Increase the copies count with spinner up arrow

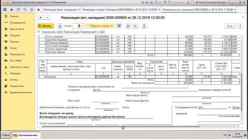pyautogui.click(x=82, y=25)
